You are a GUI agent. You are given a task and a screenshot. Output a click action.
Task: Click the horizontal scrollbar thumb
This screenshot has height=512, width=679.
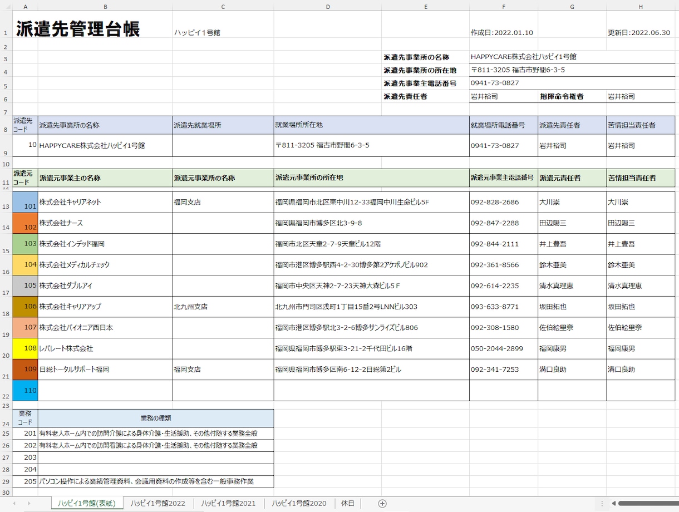648,503
